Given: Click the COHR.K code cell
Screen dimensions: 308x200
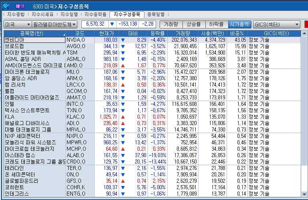Looking at the screenshot, I should click(80, 188).
